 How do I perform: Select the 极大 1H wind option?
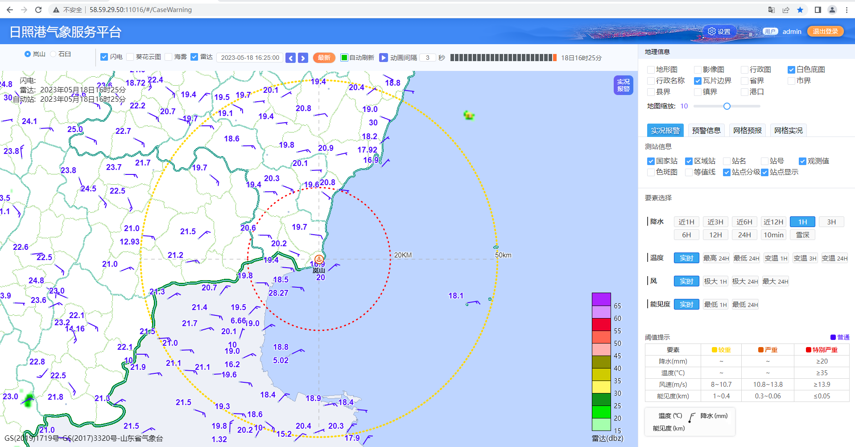click(x=715, y=281)
